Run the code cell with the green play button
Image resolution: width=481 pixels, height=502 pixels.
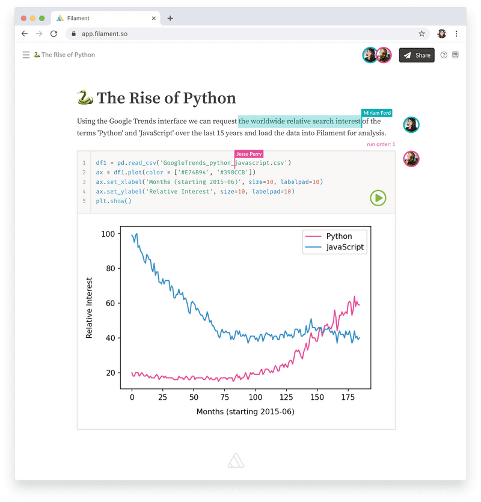[x=378, y=198]
